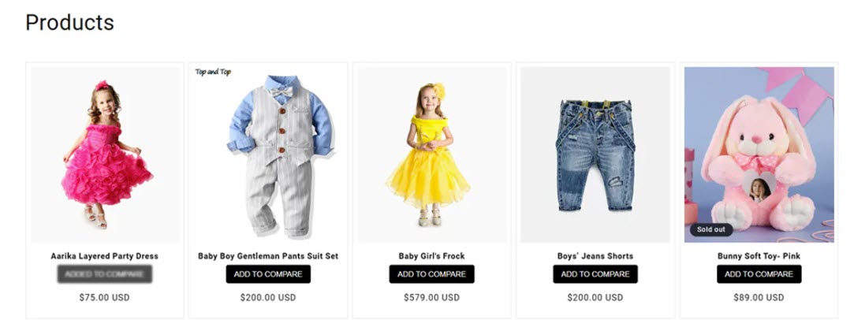The width and height of the screenshot is (854, 320).
Task: Add Baby Boy Gentleman Suit to compare
Action: tap(268, 274)
